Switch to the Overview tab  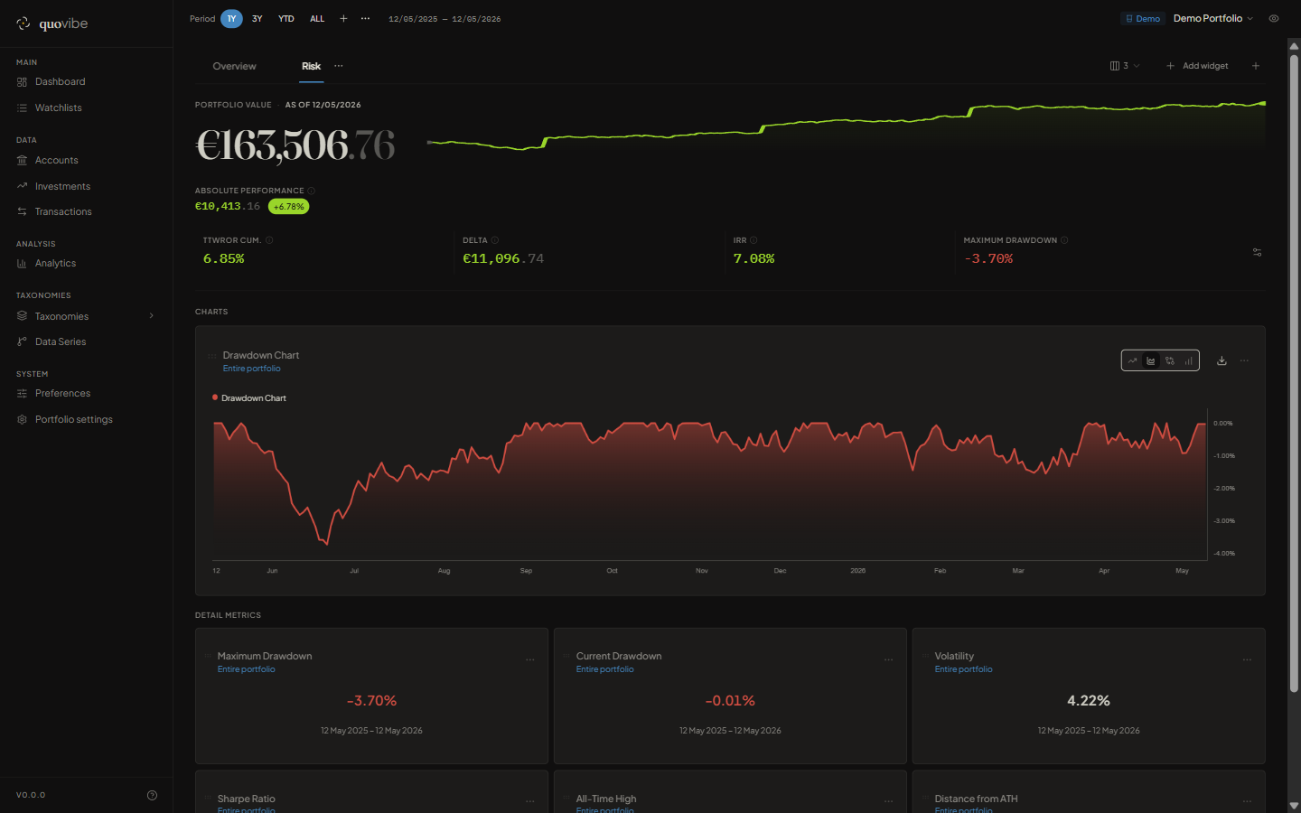234,66
